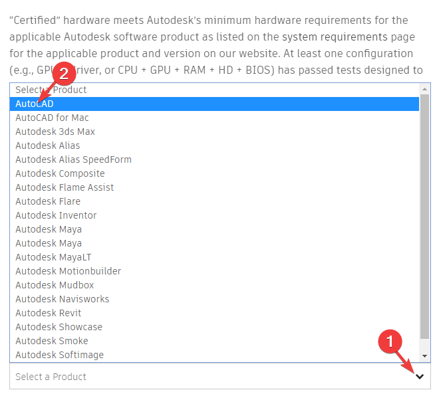Choose Autodesk Composite option
This screenshot has height=396, width=437.
pos(214,173)
